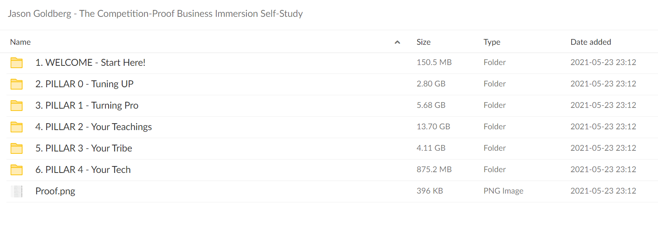This screenshot has height=228, width=658.
Task: Open the '4. PILLAR 2 - Your Teachings' link
Action: (94, 127)
